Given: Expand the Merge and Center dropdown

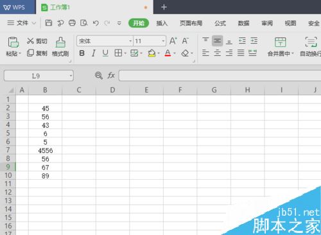Looking at the screenshot, I should pyautogui.click(x=293, y=53).
